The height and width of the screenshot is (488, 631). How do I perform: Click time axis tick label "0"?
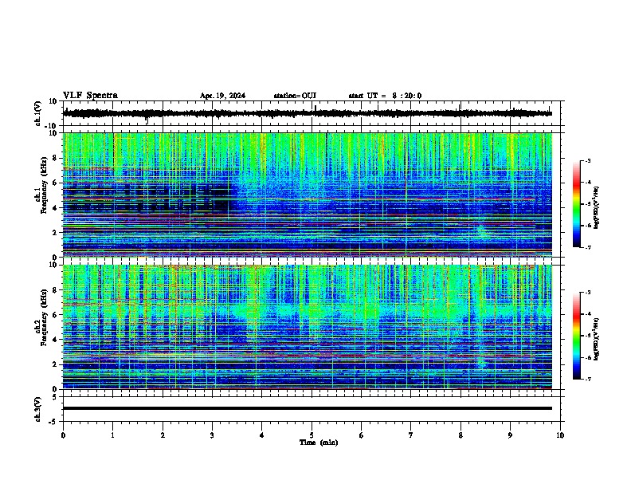[63, 435]
